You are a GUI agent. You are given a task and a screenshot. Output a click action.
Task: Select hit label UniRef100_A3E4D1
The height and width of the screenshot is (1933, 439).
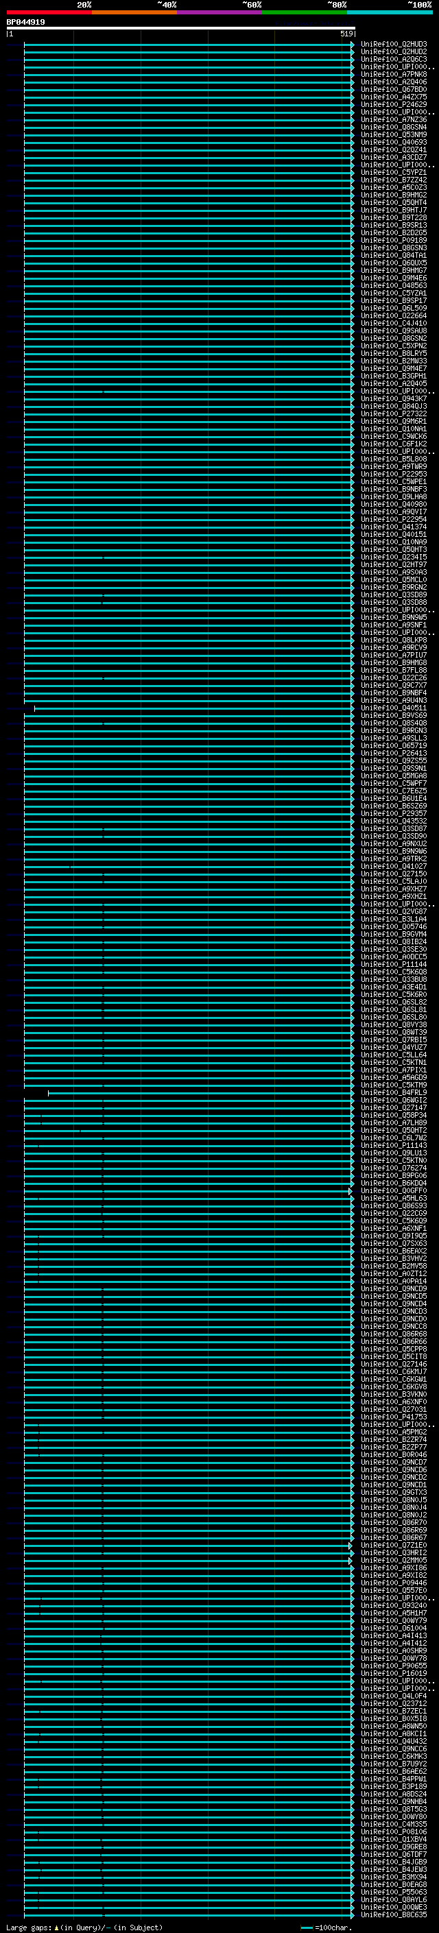(x=394, y=987)
